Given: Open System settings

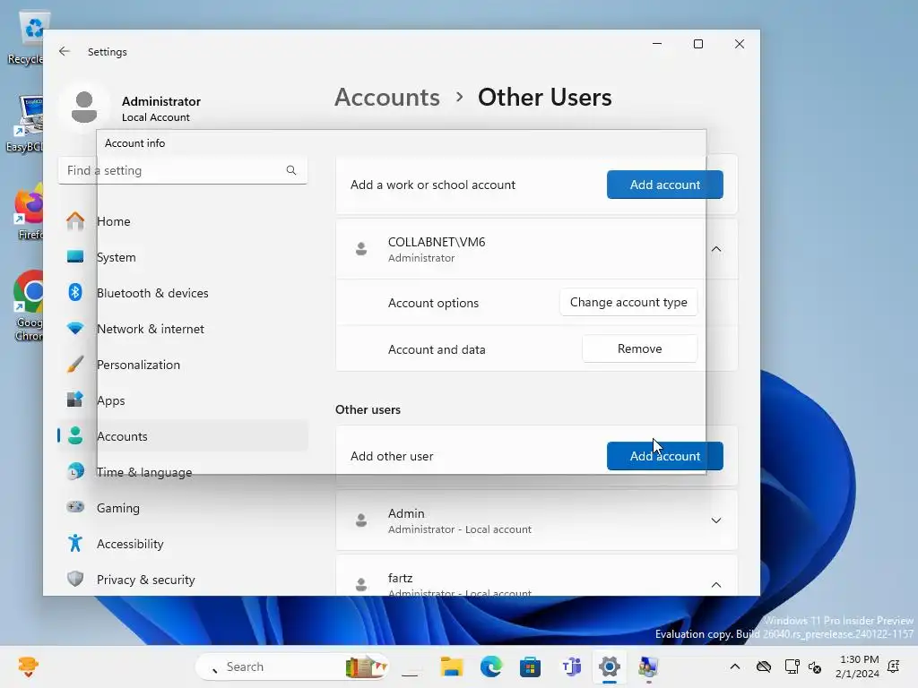Looking at the screenshot, I should pos(183,257).
